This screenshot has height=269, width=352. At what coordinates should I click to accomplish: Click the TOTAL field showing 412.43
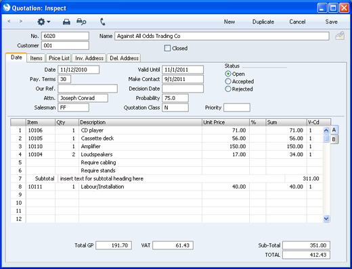[306, 255]
